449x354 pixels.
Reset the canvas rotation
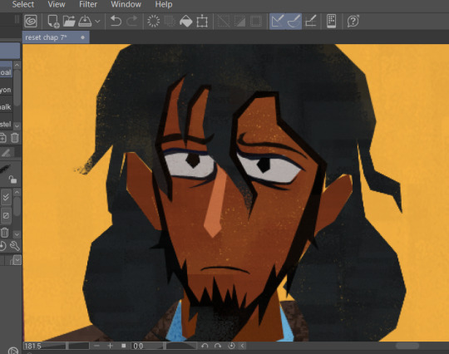pyautogui.click(x=231, y=346)
